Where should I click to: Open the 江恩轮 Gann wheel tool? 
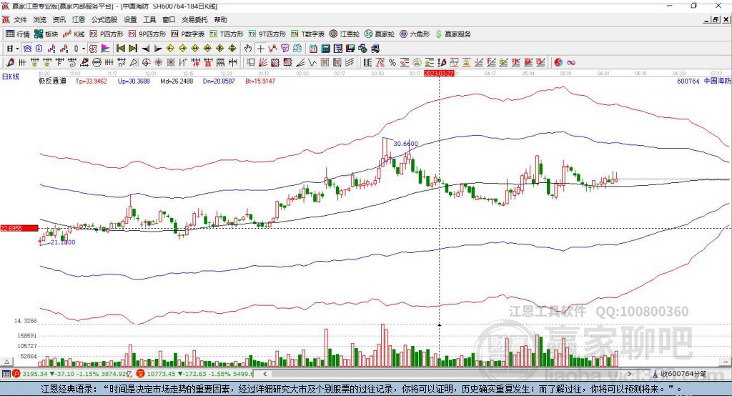[x=345, y=34]
